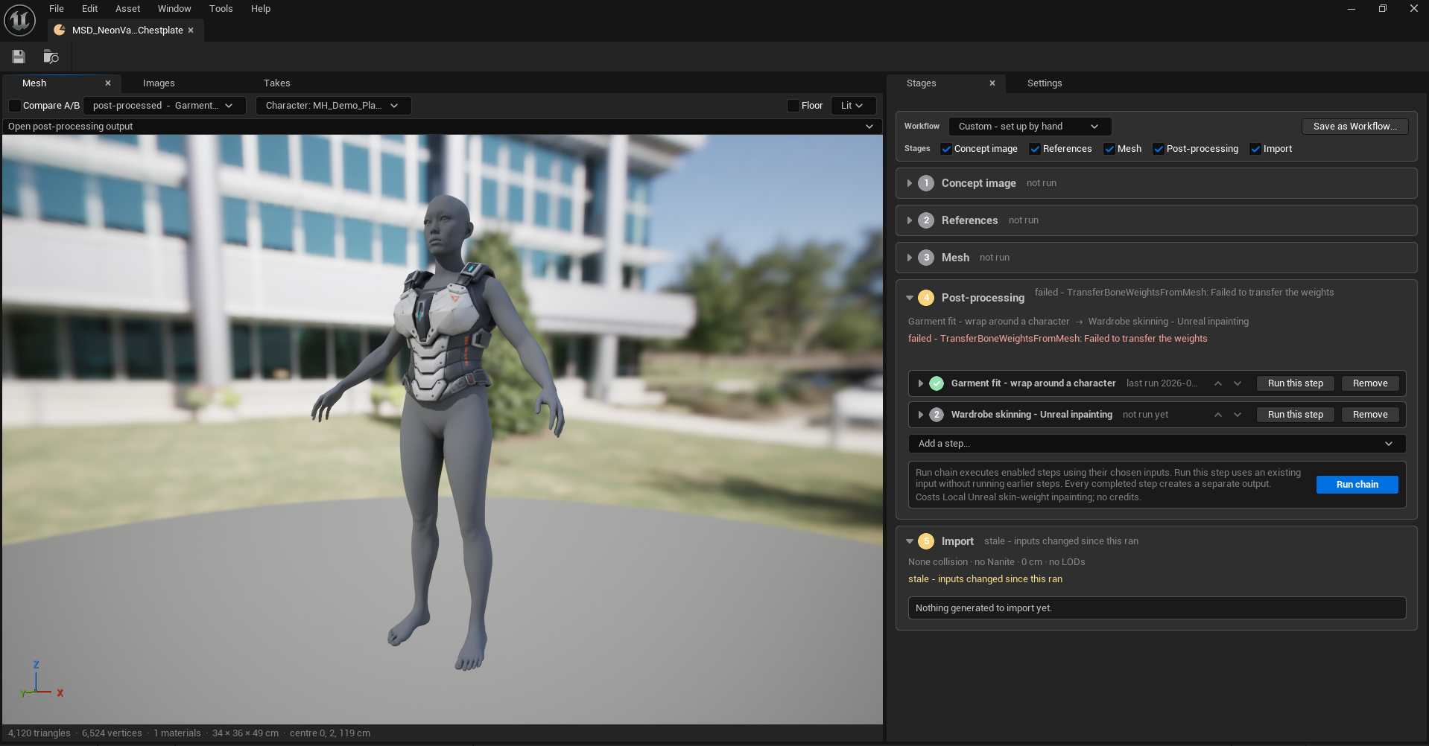Collapse the Import stage

[x=910, y=541]
